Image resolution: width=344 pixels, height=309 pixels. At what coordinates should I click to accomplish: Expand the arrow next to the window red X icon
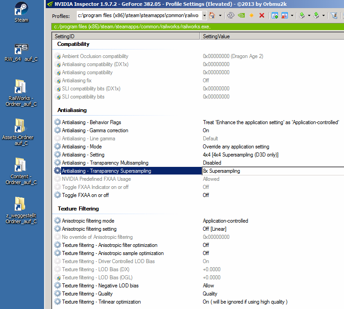pyautogui.click(x=292, y=15)
